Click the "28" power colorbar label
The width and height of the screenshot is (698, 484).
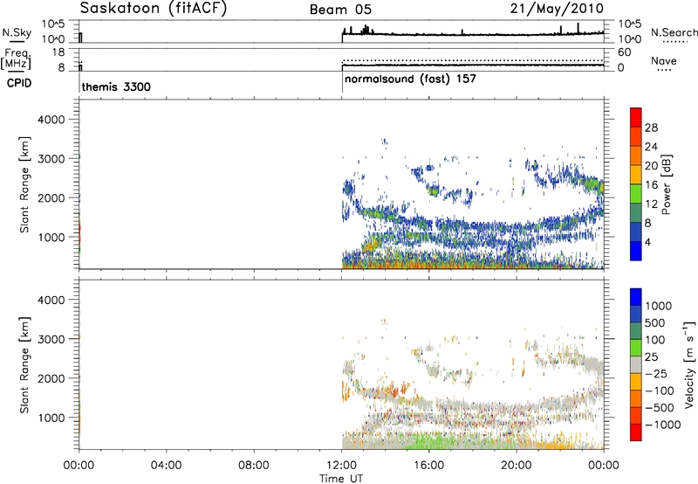pyautogui.click(x=651, y=128)
